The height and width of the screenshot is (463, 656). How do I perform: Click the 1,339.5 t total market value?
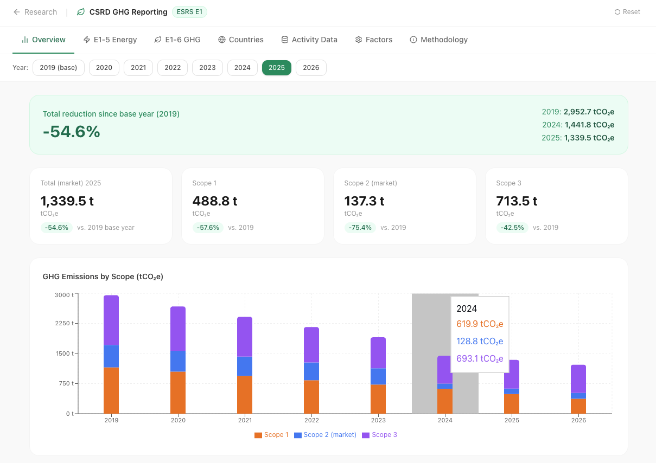(67, 201)
